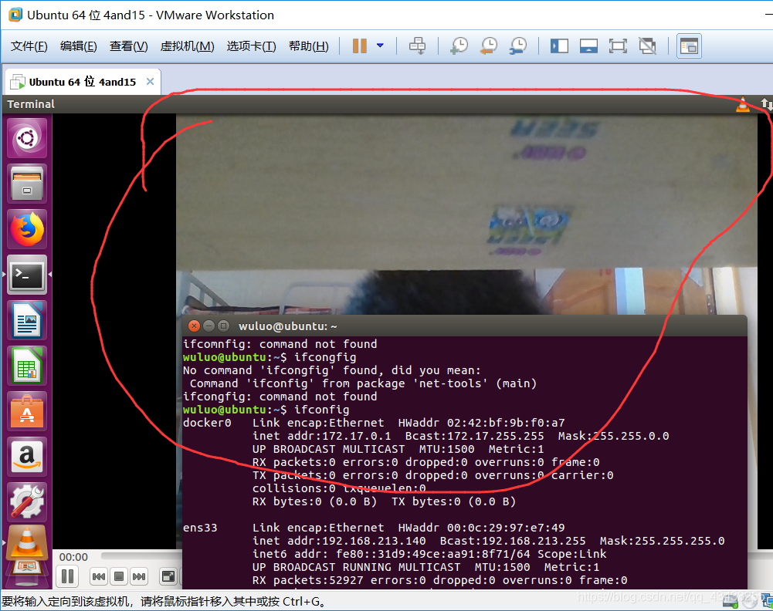The width and height of the screenshot is (773, 611).
Task: Toggle VLC fullscreen button
Action: tap(168, 576)
